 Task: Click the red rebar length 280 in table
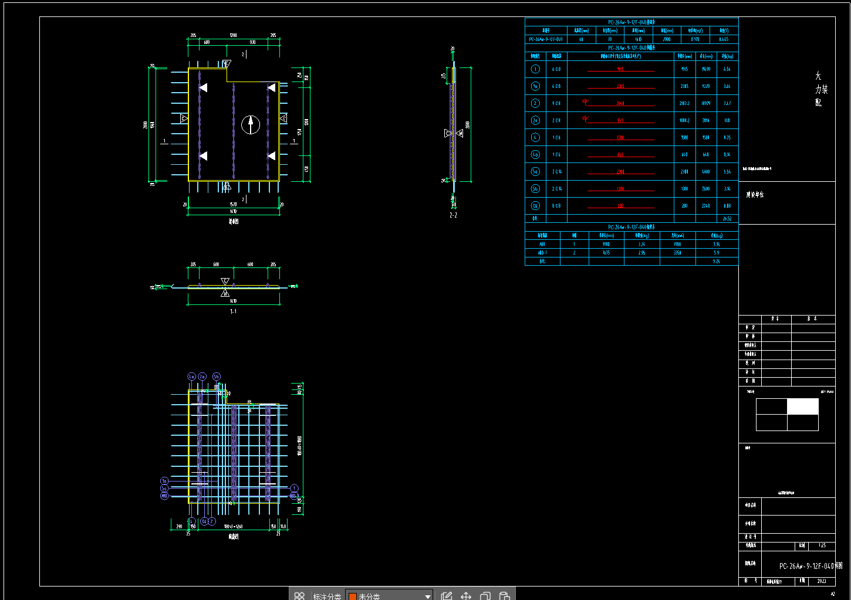pos(620,206)
